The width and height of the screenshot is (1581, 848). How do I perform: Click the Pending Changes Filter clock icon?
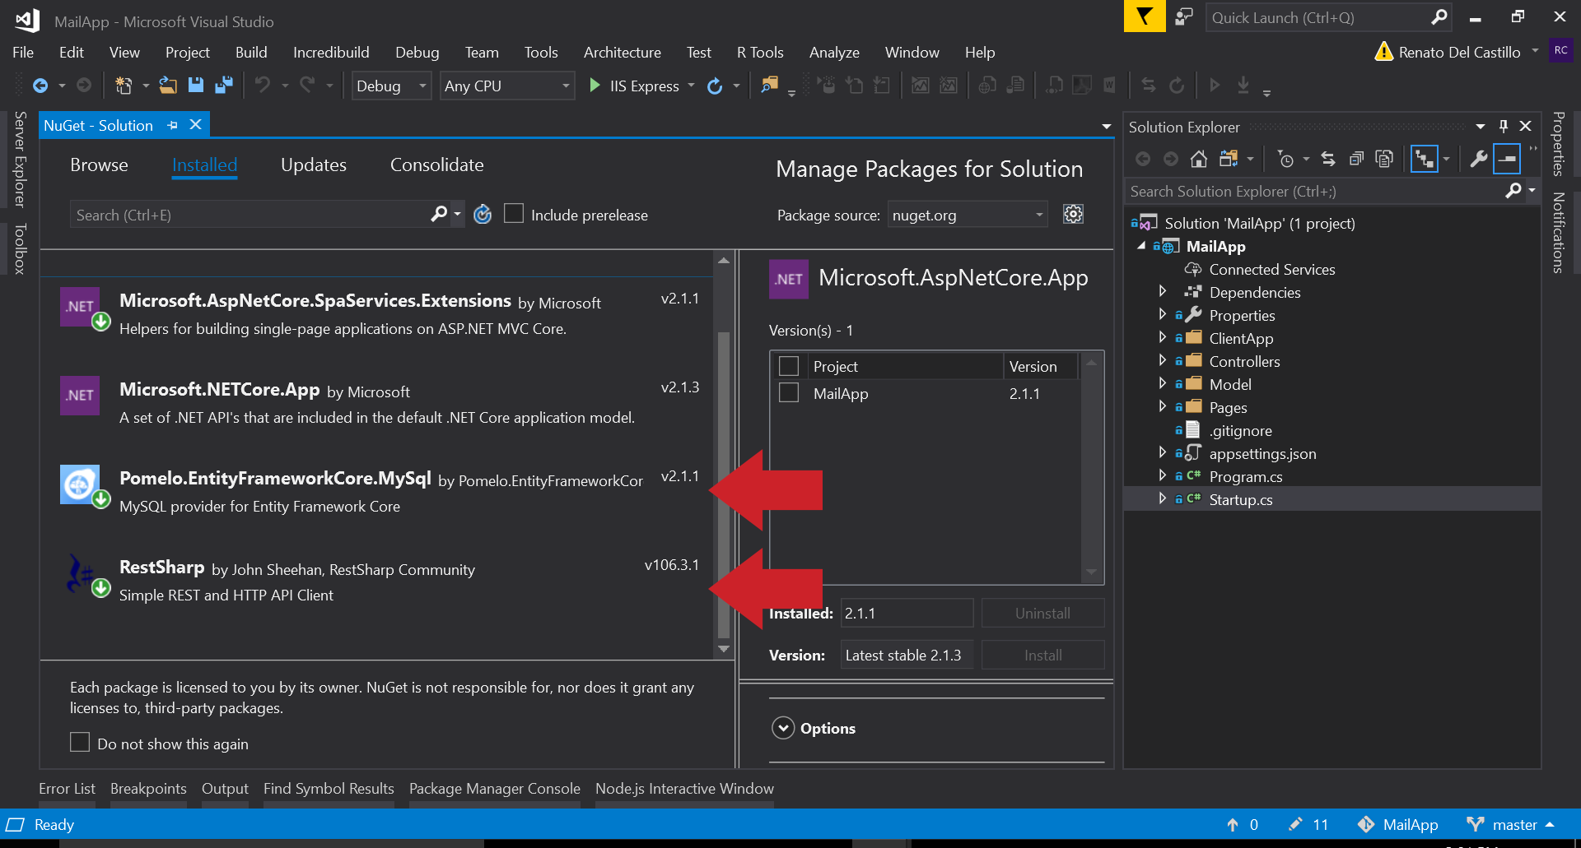pyautogui.click(x=1285, y=159)
